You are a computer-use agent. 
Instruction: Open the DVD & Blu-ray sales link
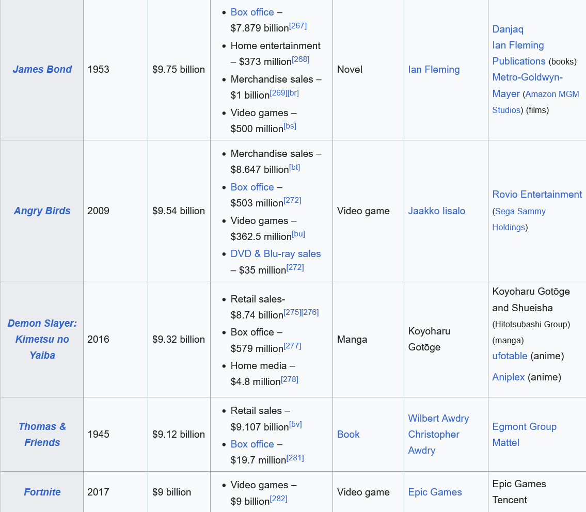[276, 254]
